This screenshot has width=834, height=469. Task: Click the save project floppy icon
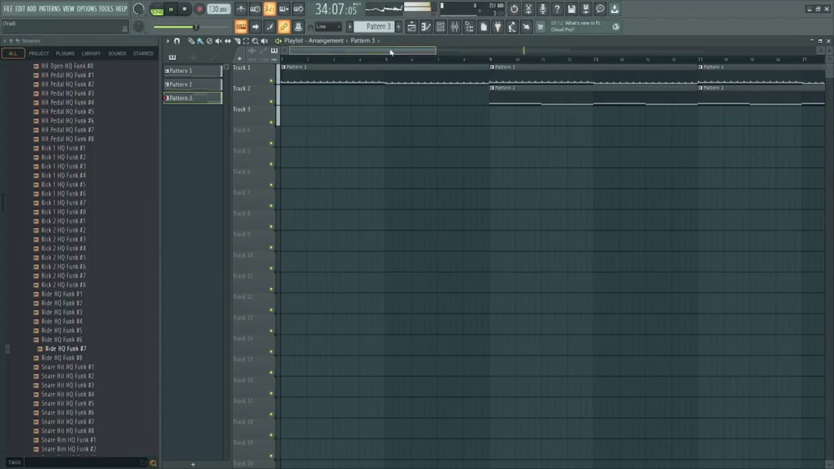(571, 9)
